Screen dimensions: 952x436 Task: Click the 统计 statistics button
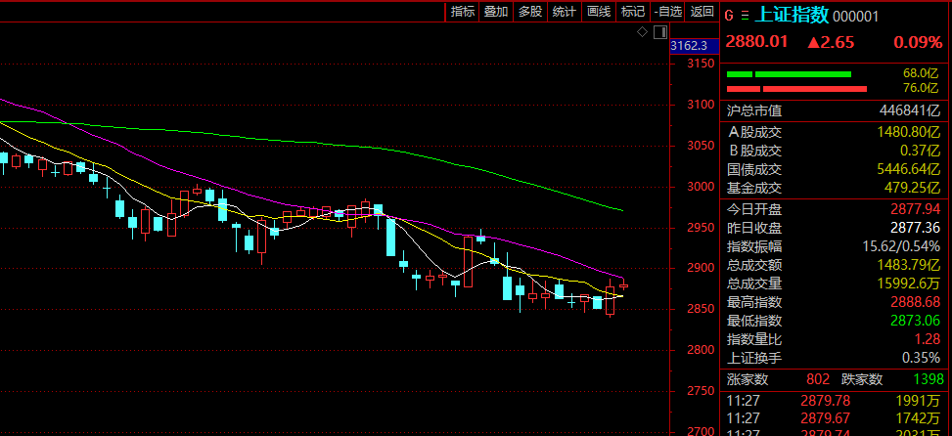pyautogui.click(x=565, y=12)
